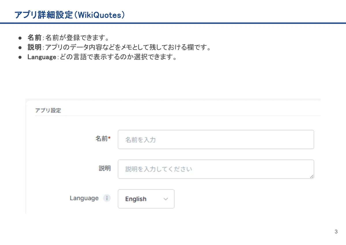The width and height of the screenshot is (346, 245).
Task: Click the 名前* field label
Action: [x=103, y=139]
